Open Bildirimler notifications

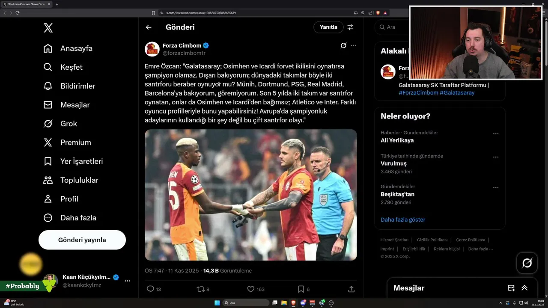pos(69,86)
